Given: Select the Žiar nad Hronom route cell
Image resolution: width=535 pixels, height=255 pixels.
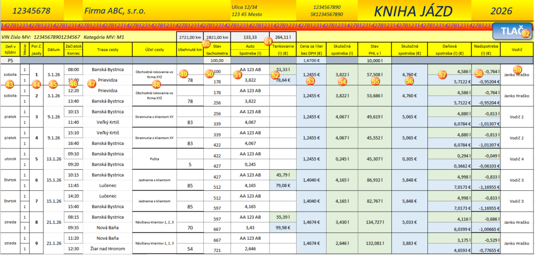Looking at the screenshot, I should (x=108, y=248).
